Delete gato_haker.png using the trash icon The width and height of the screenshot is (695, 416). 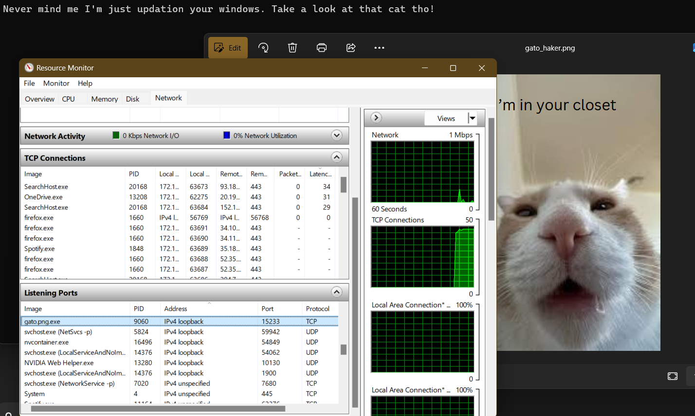point(292,47)
